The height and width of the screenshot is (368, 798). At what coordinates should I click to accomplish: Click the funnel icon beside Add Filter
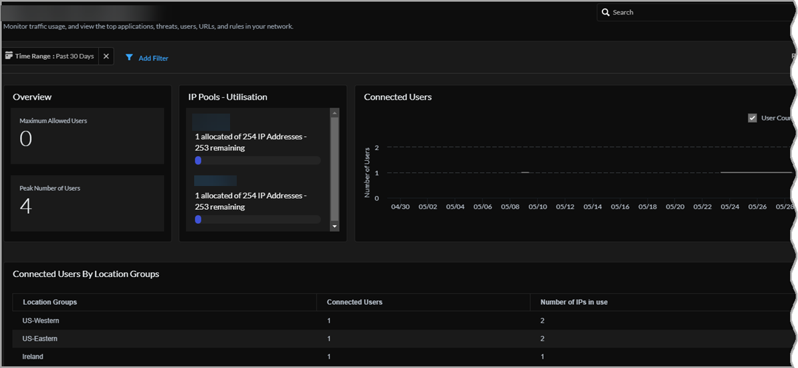pyautogui.click(x=129, y=58)
